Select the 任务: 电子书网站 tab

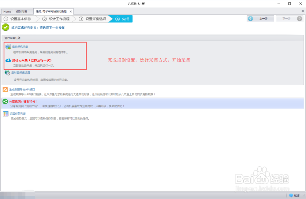click(51, 12)
